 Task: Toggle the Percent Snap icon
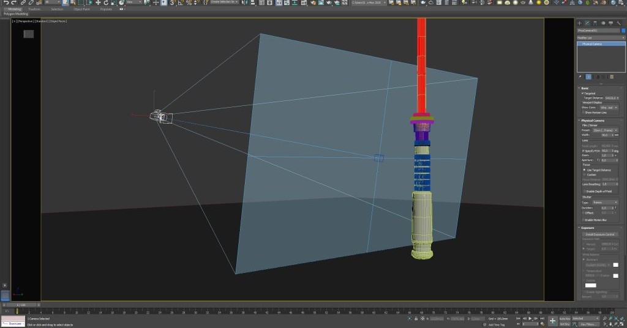pyautogui.click(x=189, y=2)
